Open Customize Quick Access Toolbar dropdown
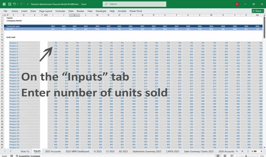266x157 pixels. 28,4
